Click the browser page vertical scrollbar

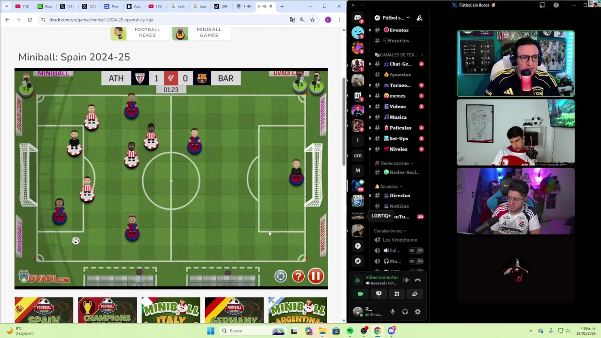(344, 122)
